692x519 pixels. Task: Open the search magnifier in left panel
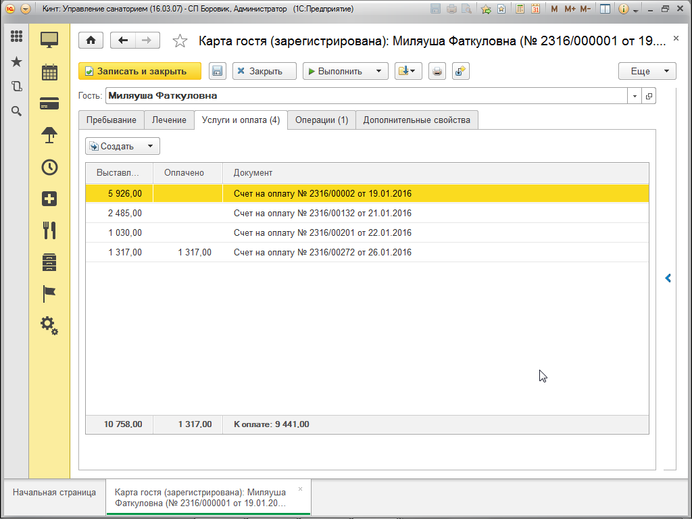pyautogui.click(x=16, y=112)
